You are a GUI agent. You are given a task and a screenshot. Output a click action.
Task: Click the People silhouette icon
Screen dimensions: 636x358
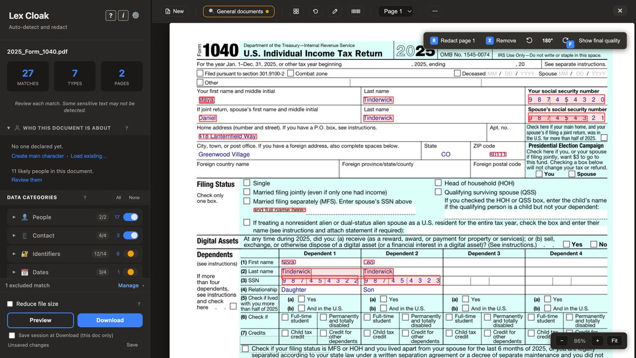(24, 217)
